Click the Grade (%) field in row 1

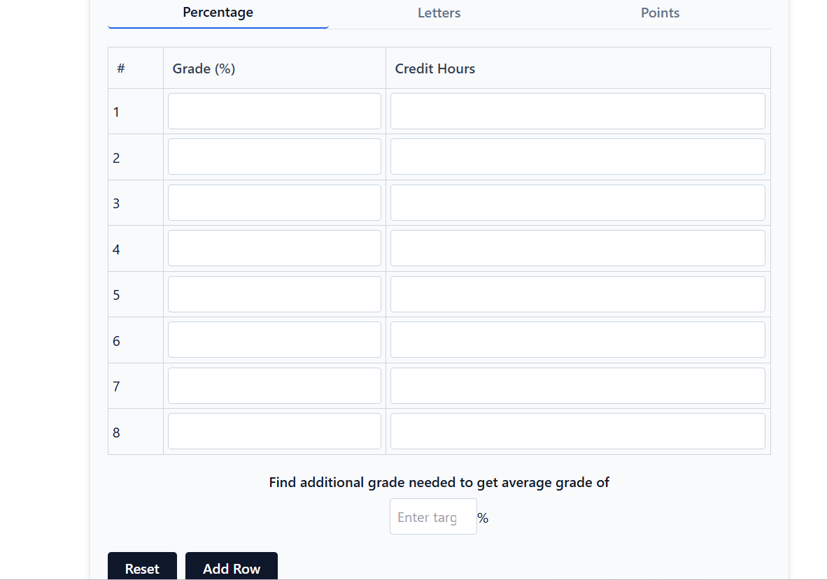[x=274, y=111]
